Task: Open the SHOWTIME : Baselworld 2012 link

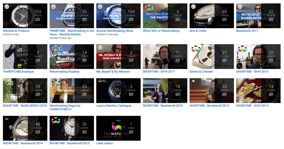Action: (209, 106)
